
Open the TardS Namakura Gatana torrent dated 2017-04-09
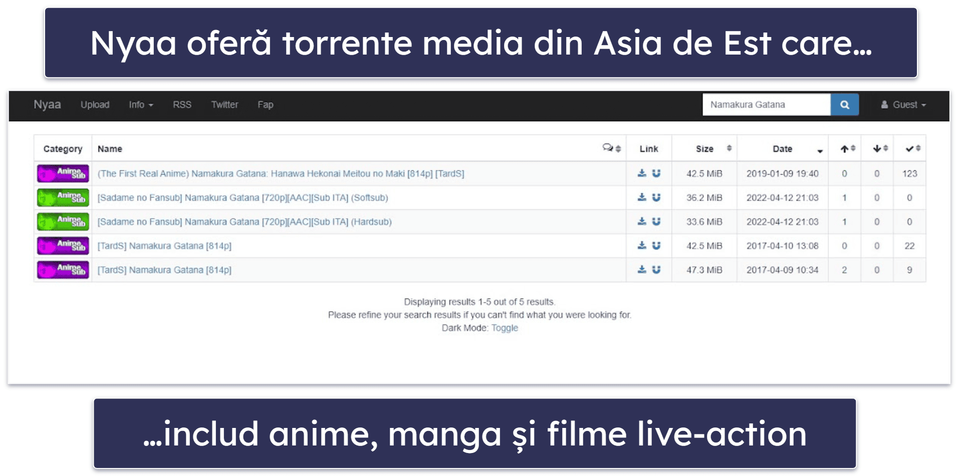coord(164,270)
